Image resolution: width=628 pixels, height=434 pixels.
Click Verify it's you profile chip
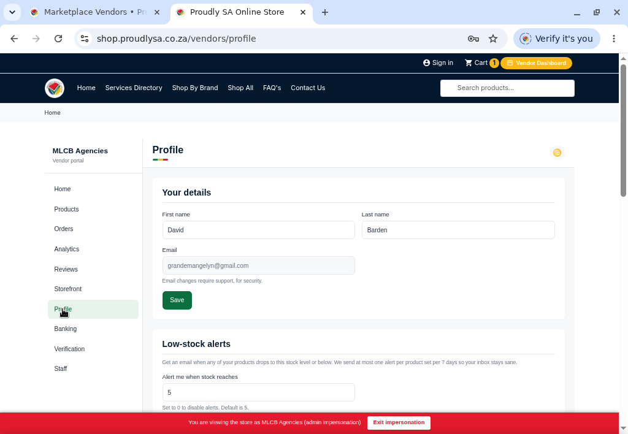pos(556,39)
